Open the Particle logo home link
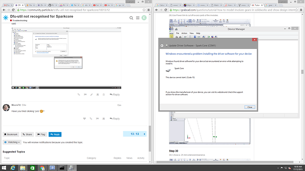 (x=6, y=18)
